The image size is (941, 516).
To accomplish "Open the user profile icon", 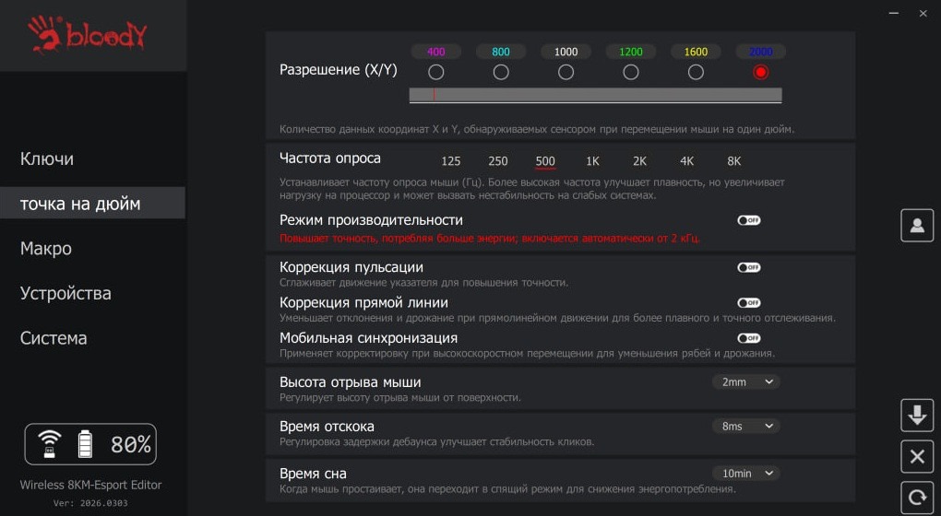I will [917, 226].
